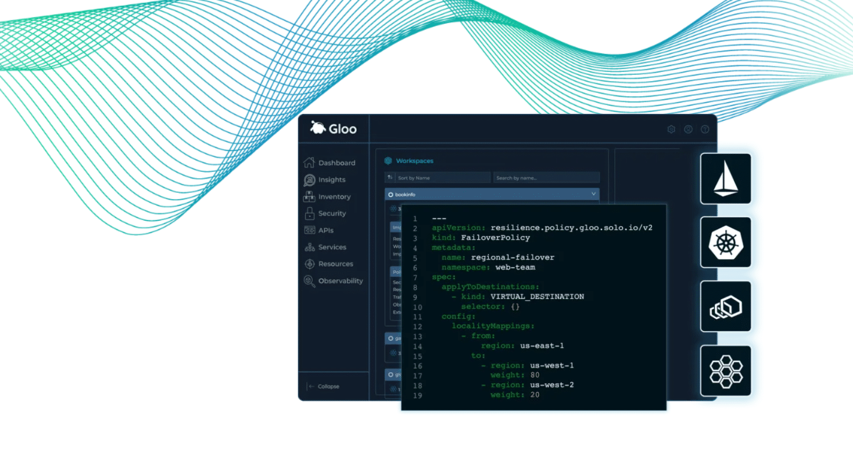
Task: Go to Inventory in the sidebar
Action: [327, 197]
